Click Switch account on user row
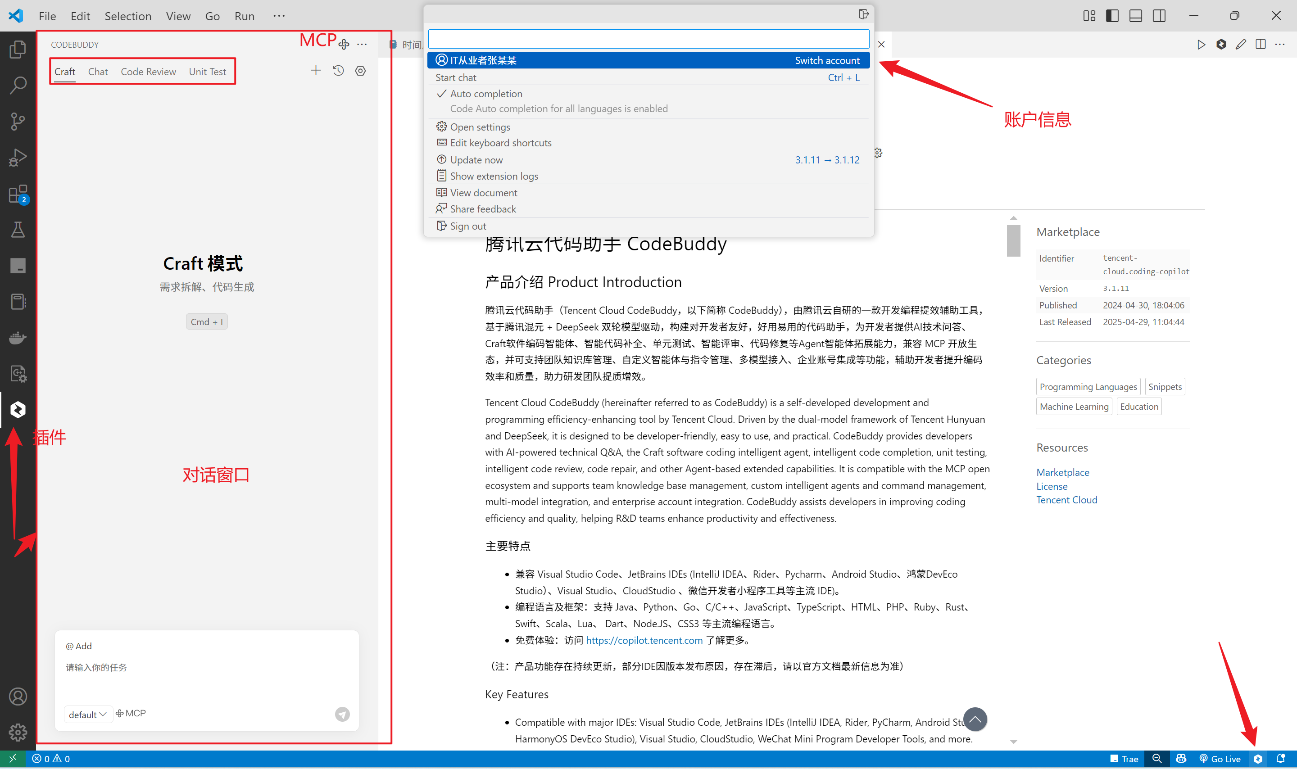 pyautogui.click(x=827, y=60)
